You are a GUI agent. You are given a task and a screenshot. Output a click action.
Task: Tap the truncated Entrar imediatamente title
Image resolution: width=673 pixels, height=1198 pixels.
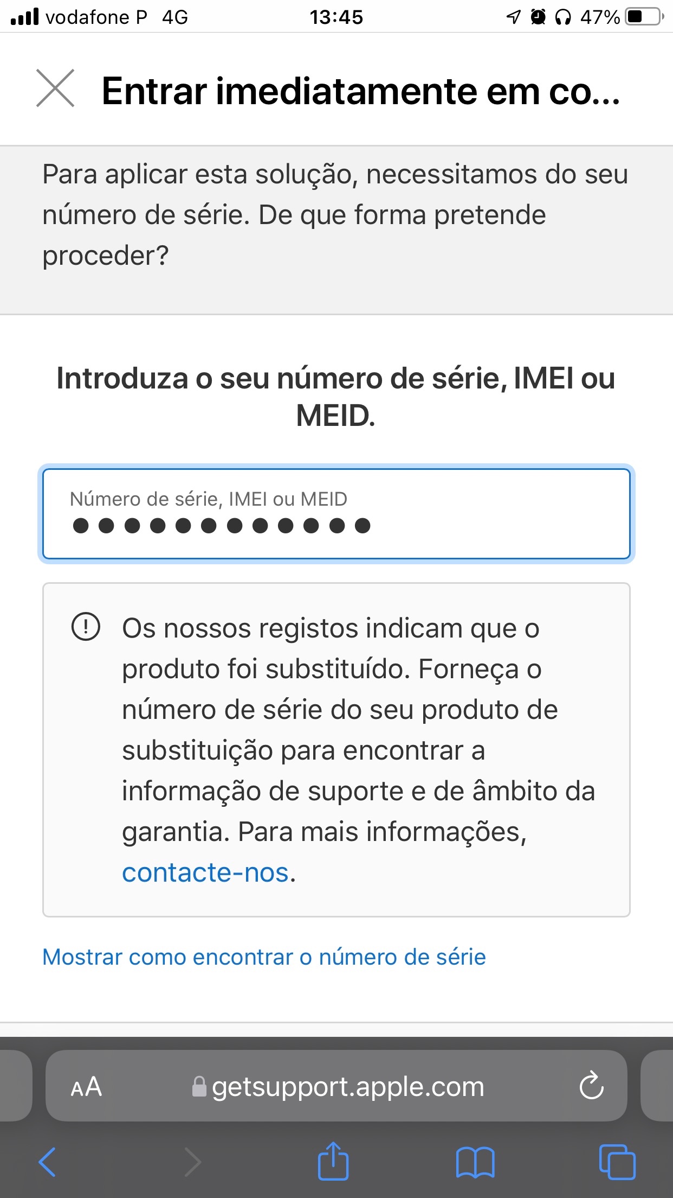tap(360, 91)
